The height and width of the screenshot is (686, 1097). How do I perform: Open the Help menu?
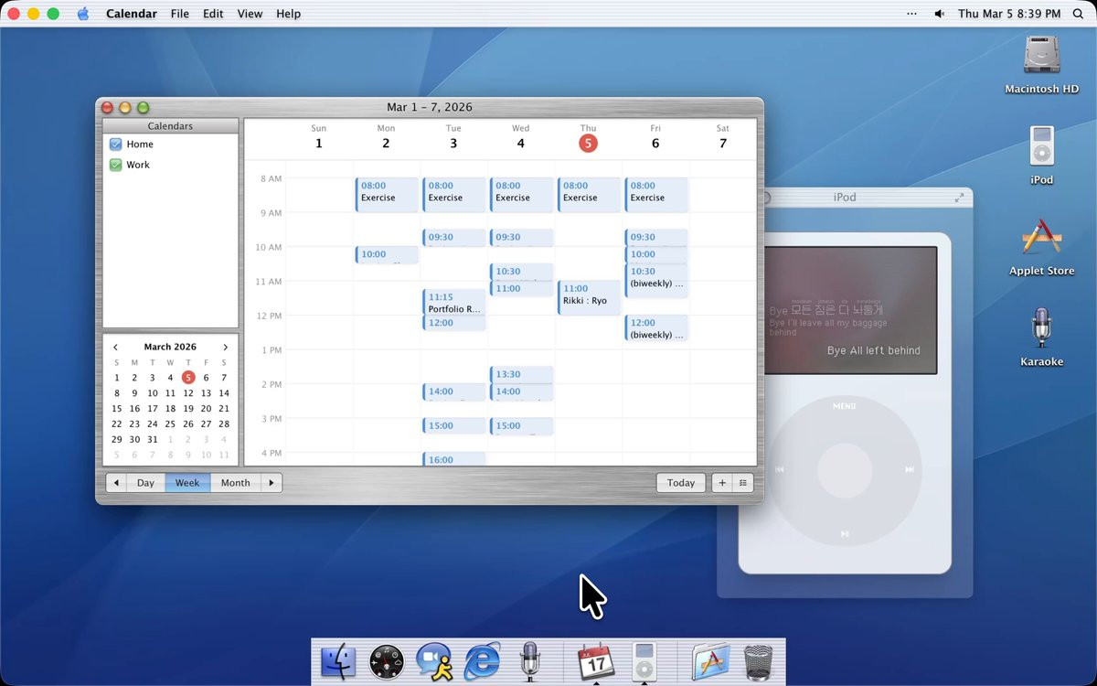tap(288, 14)
